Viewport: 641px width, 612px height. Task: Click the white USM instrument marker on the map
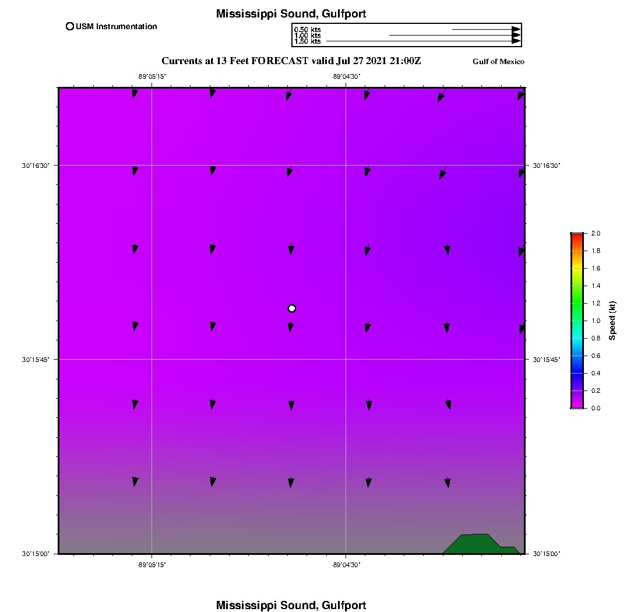tap(292, 308)
